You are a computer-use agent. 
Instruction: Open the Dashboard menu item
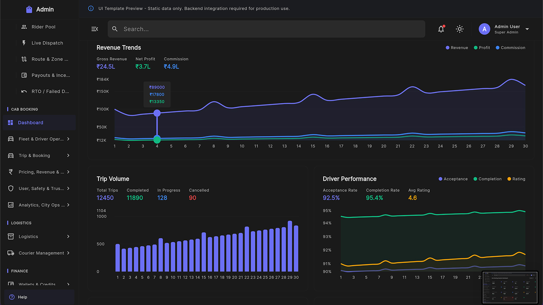tap(39, 122)
